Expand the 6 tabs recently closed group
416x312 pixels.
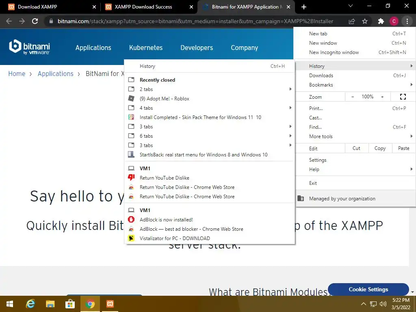(x=210, y=136)
